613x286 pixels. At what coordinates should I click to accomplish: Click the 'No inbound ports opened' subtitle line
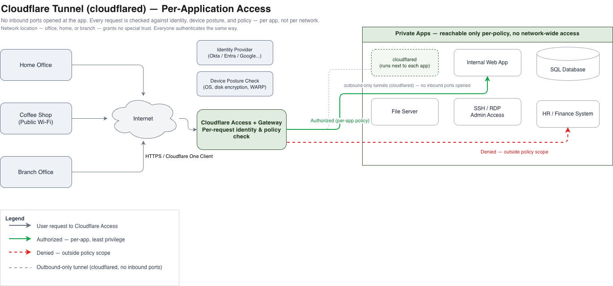coord(160,21)
